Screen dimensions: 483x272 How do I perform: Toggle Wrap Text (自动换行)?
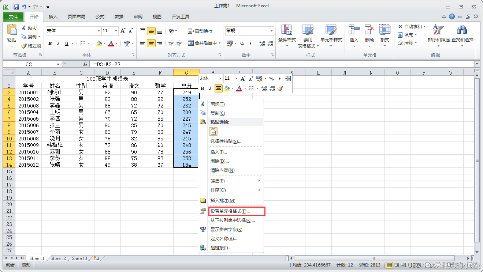pyautogui.click(x=200, y=31)
